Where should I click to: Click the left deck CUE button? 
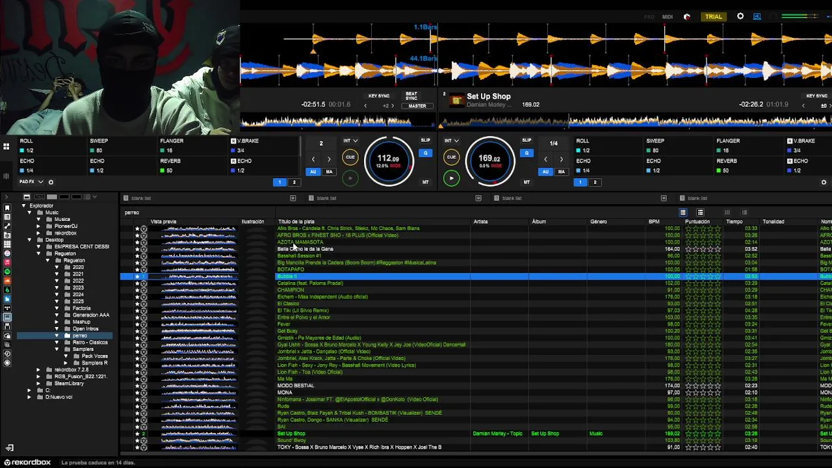coord(350,157)
